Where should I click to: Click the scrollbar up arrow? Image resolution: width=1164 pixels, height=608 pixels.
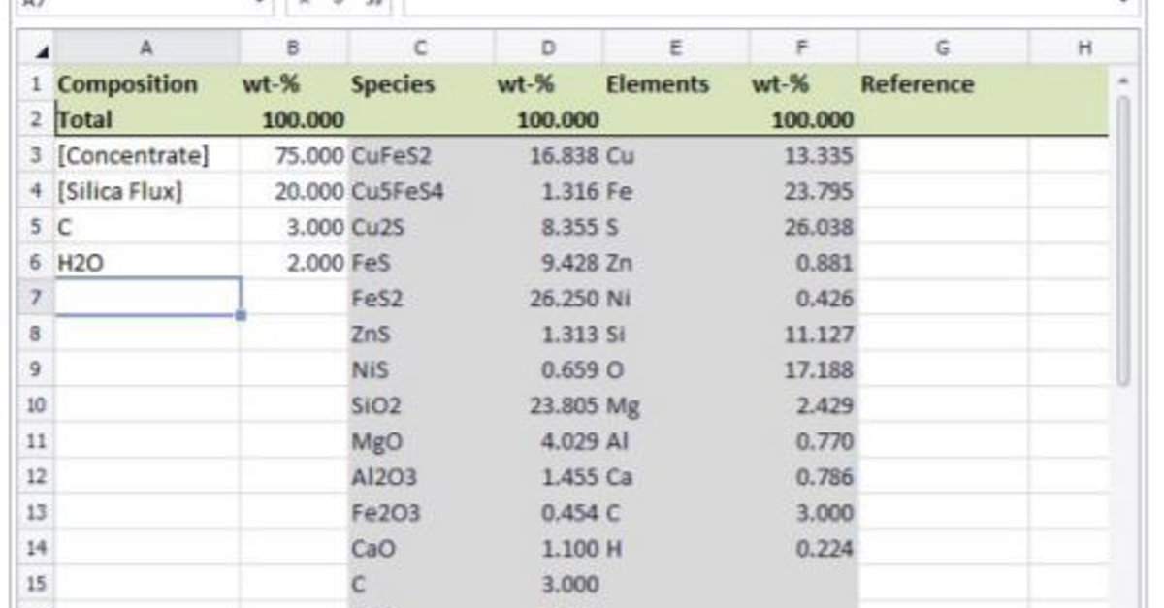[x=1124, y=80]
